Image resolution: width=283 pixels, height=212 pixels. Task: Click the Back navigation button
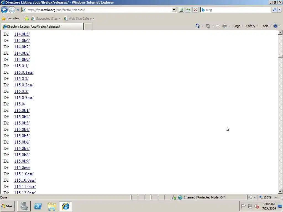tap(4, 10)
